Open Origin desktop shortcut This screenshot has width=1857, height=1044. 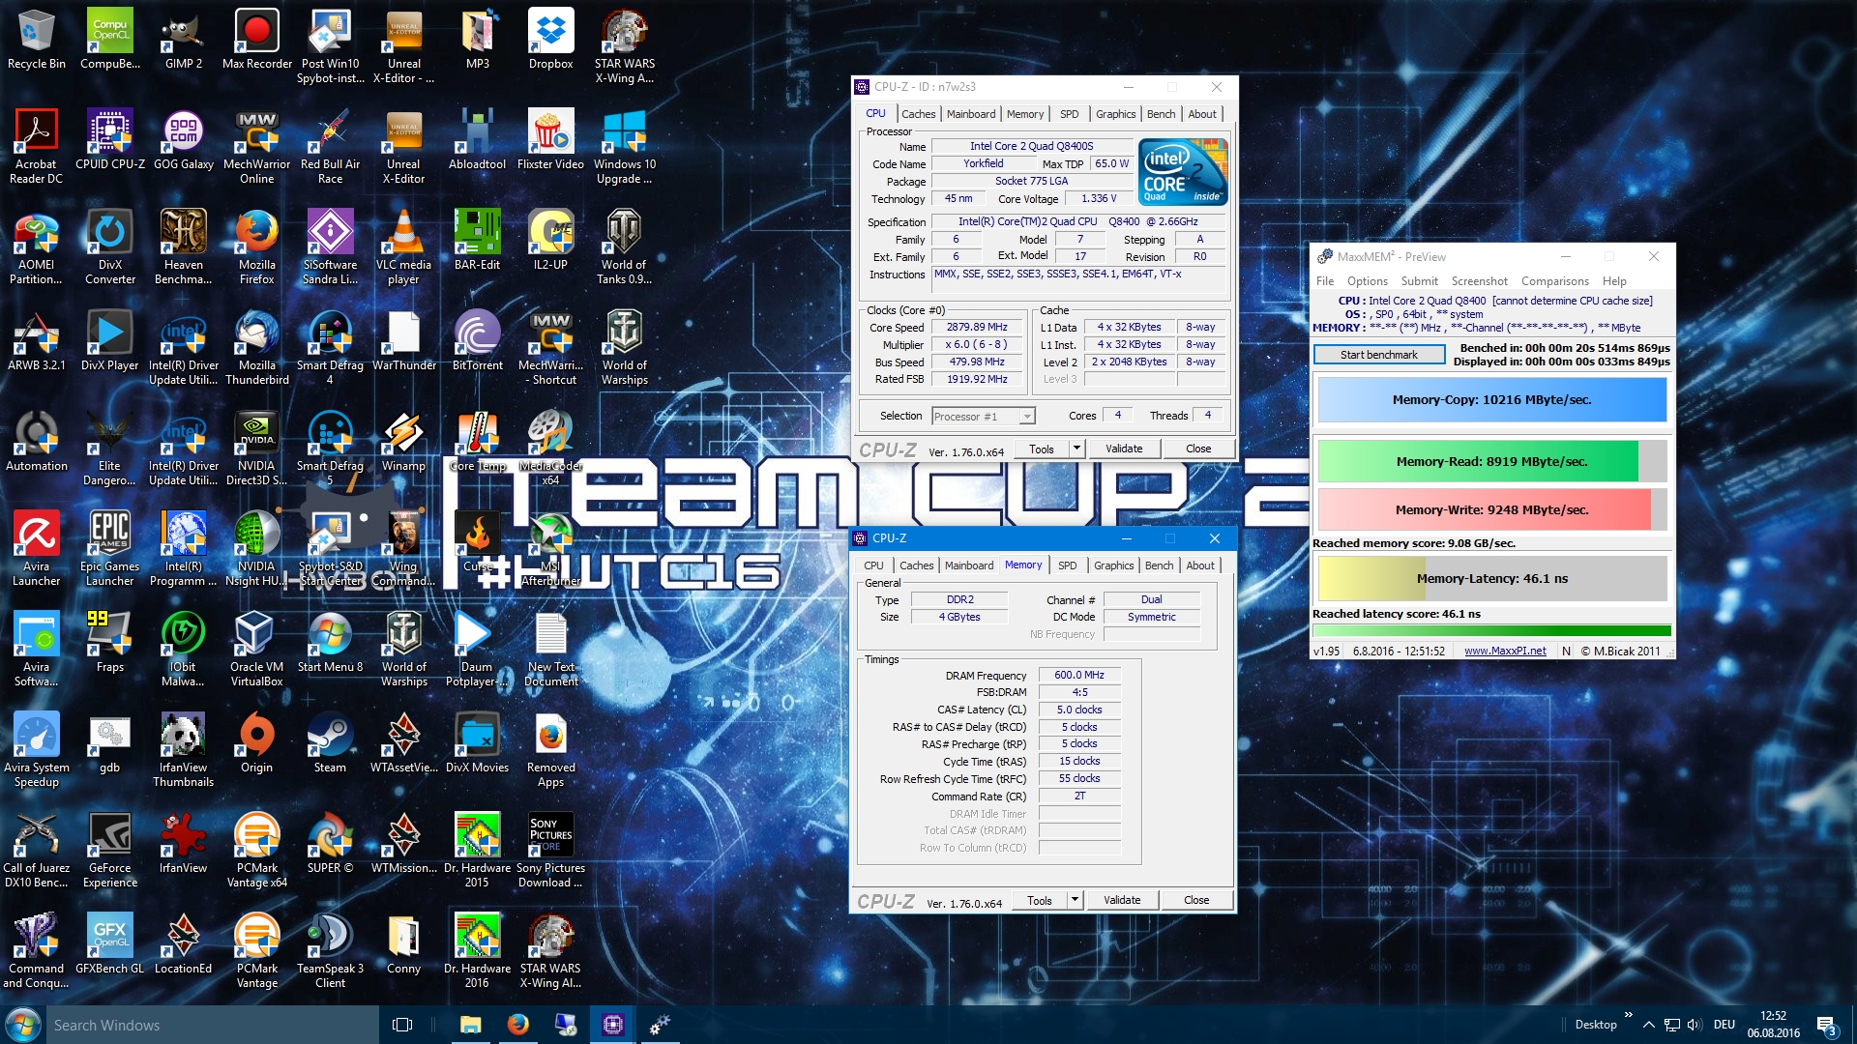pyautogui.click(x=257, y=743)
